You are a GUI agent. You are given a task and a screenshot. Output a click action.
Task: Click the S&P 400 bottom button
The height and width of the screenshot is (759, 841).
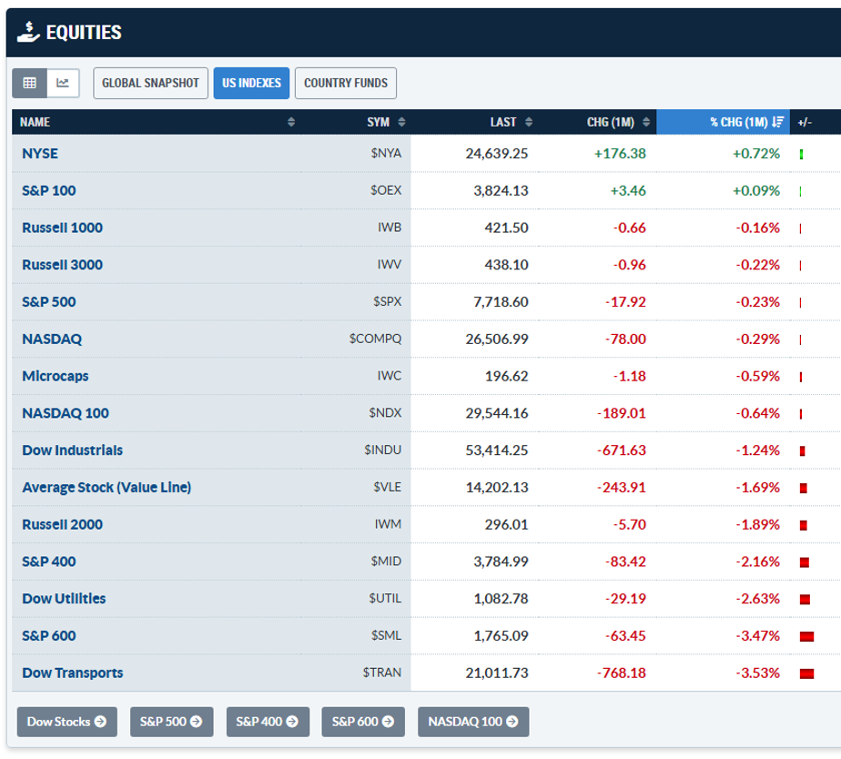click(268, 722)
